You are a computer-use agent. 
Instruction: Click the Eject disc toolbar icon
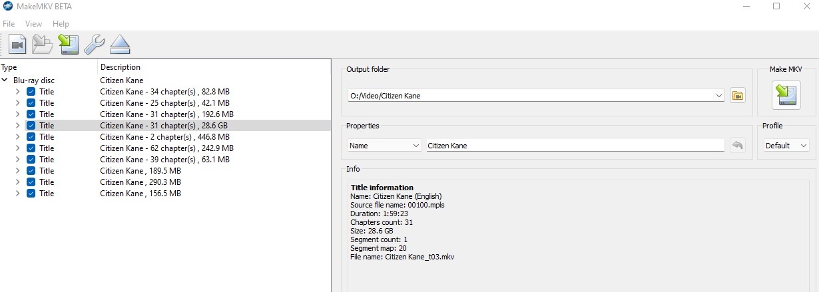point(120,45)
